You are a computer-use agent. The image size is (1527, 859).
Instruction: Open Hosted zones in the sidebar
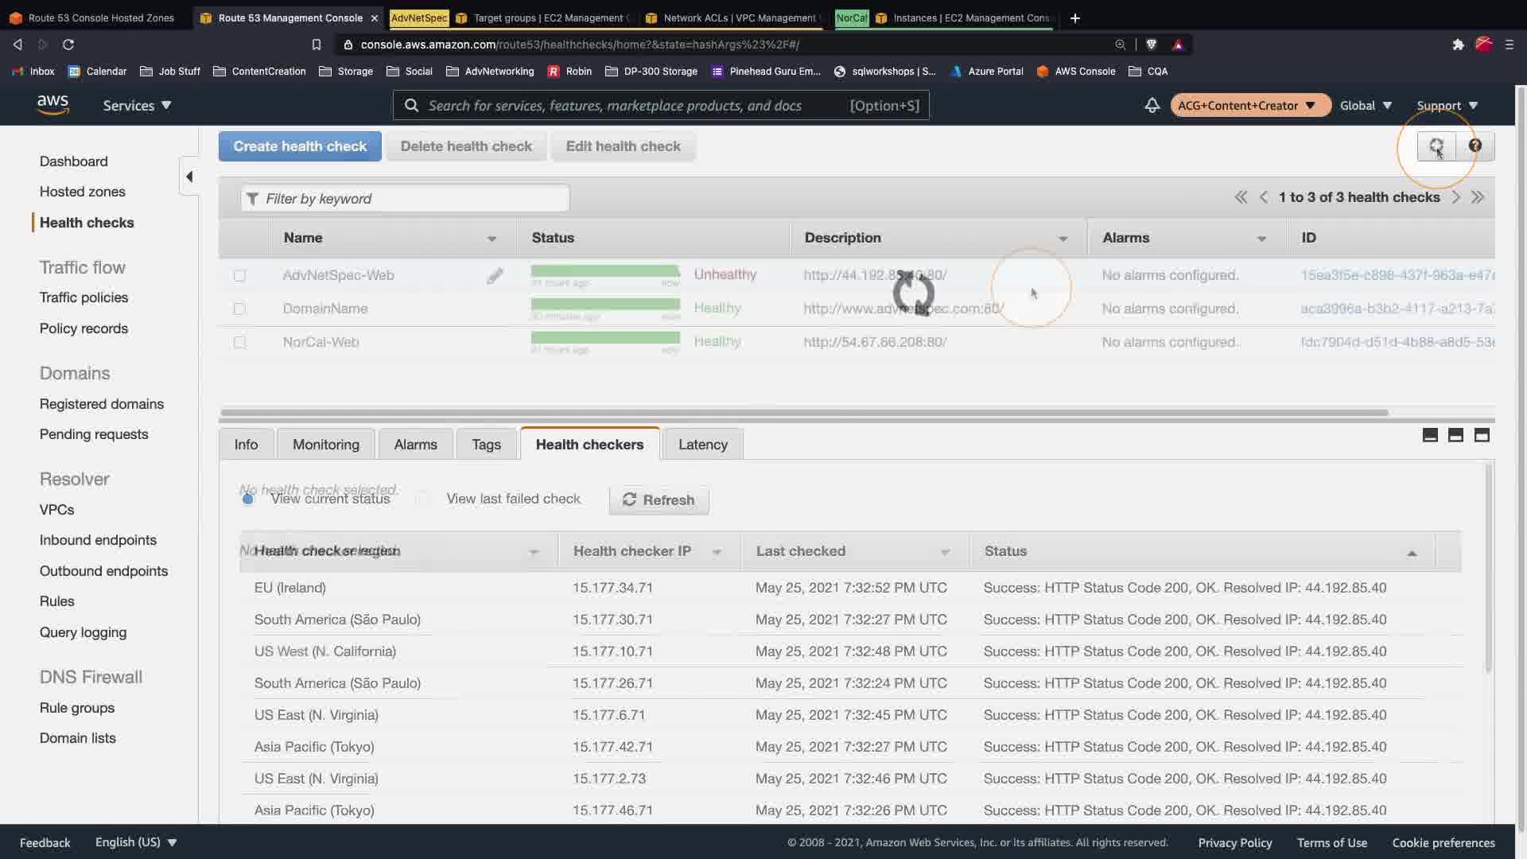[82, 192]
